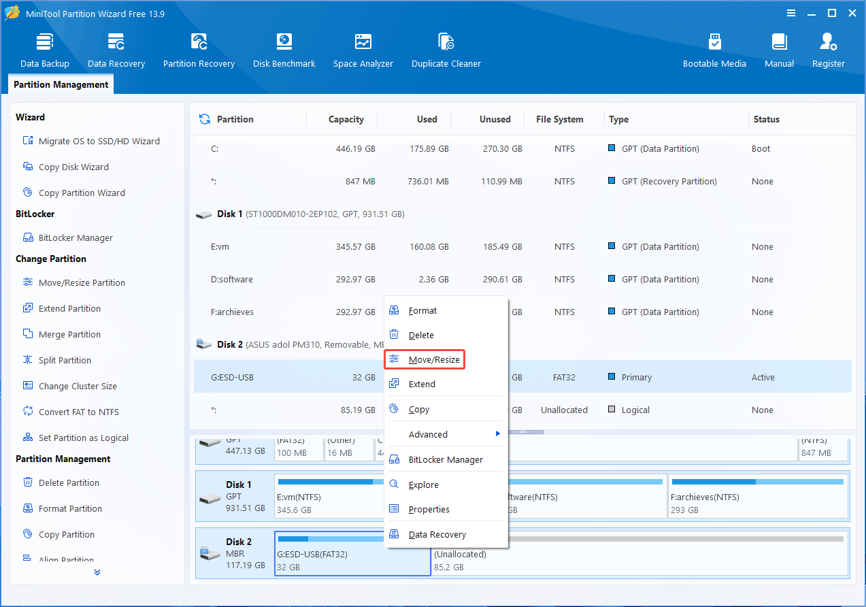Choose Merge Partition in sidebar
This screenshot has width=866, height=607.
[62, 335]
